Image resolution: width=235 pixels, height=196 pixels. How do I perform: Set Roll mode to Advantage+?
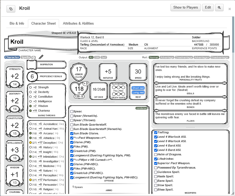coord(202,57)
